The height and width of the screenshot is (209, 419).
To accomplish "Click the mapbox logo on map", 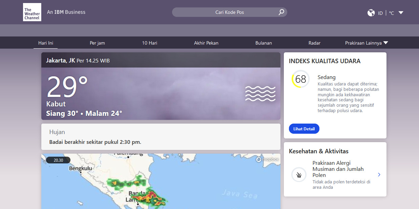I will tap(268, 159).
